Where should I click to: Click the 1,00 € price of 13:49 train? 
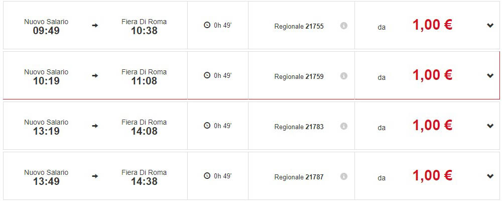432,176
